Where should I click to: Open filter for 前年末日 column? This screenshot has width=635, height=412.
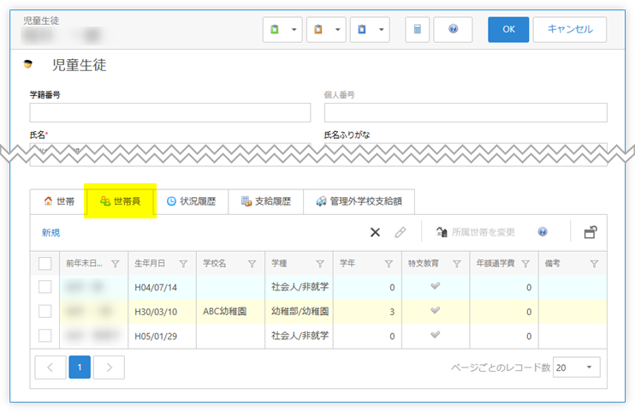pyautogui.click(x=116, y=264)
